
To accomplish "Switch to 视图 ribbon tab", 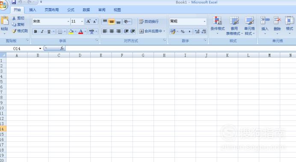I will tap(117, 10).
